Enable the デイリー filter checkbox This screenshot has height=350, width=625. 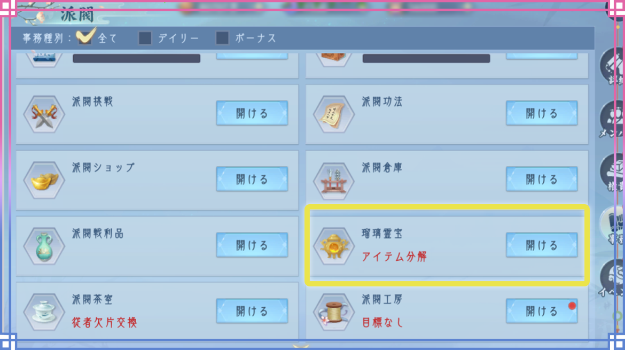pyautogui.click(x=145, y=38)
